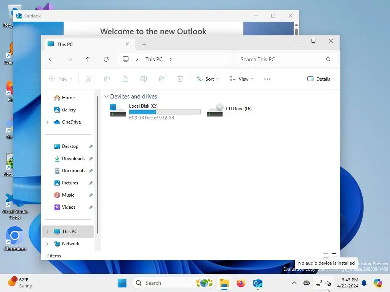Select the CD Drive (D:)
This screenshot has width=390, height=292.
[230, 110]
